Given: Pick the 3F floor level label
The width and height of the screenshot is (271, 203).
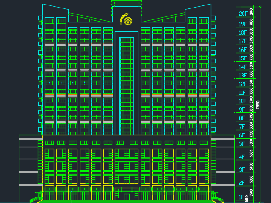Looking at the screenshot, I should tap(242, 170).
